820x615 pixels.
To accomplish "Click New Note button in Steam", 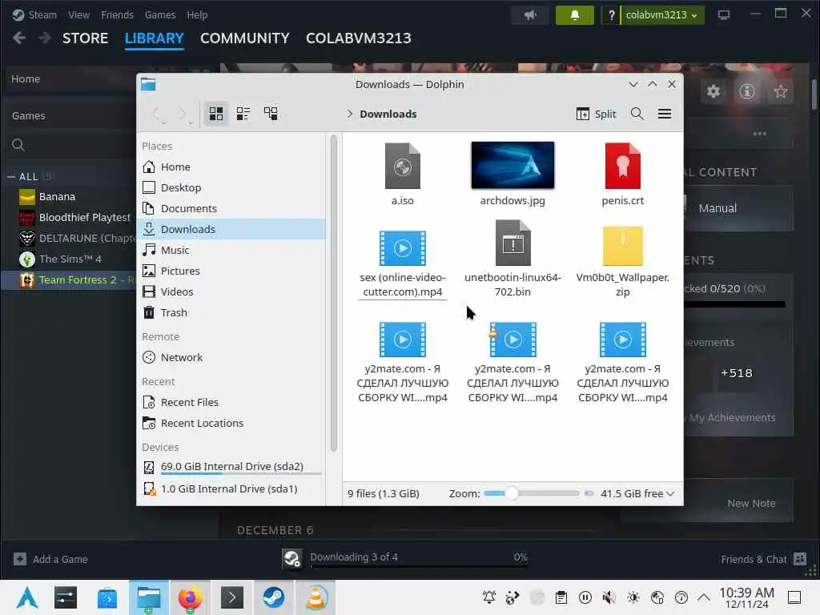I will pyautogui.click(x=751, y=503).
